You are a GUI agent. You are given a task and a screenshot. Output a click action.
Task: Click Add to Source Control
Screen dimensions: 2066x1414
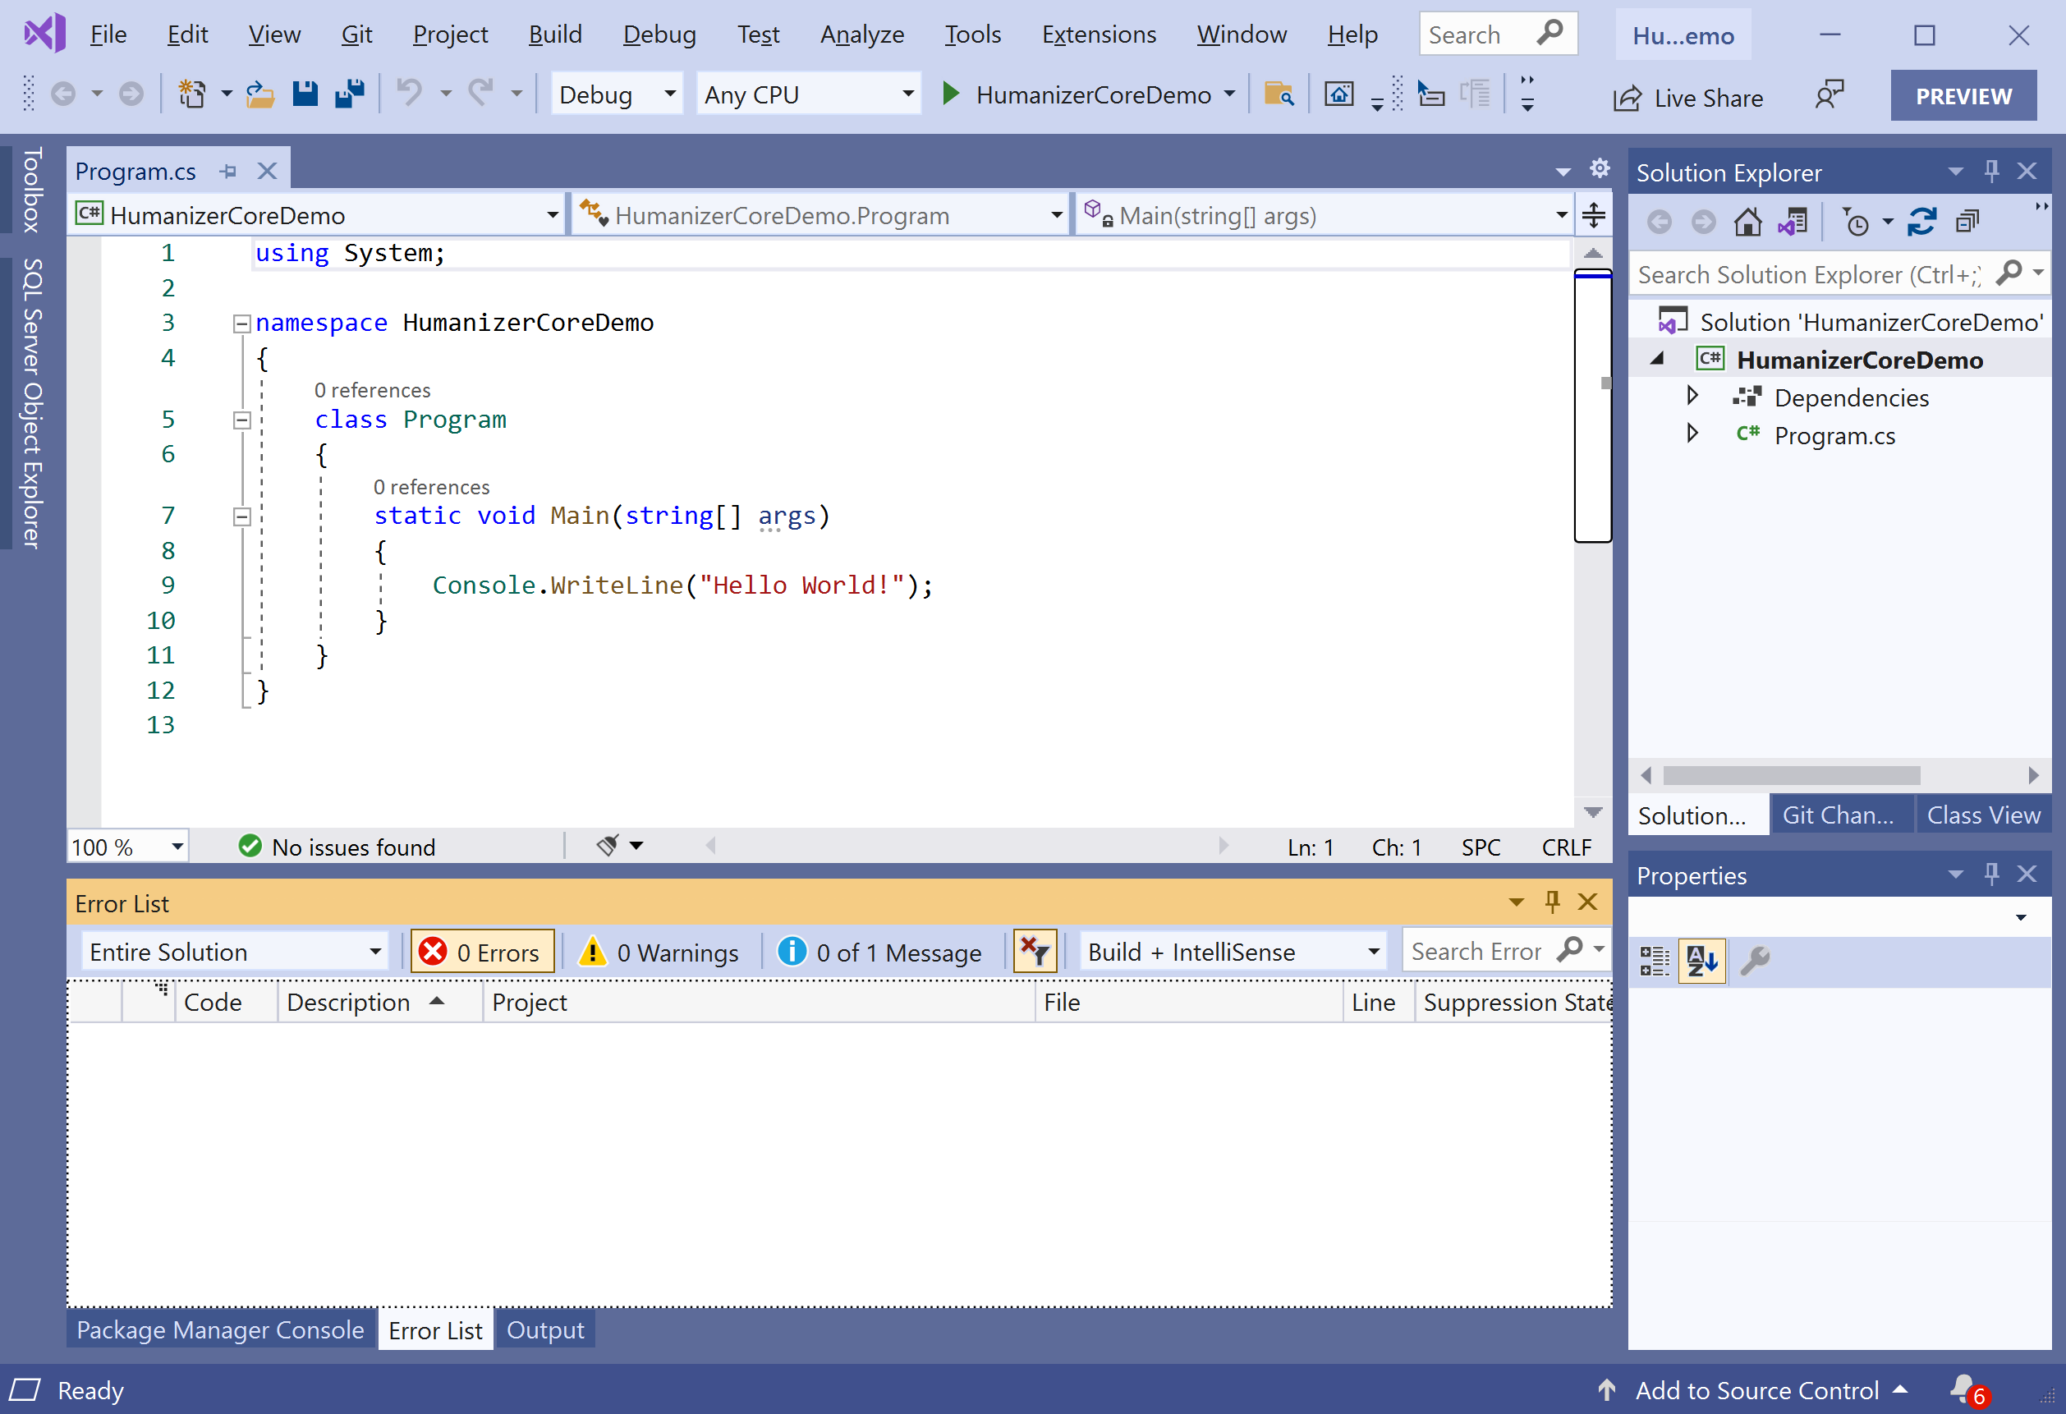(x=1756, y=1390)
